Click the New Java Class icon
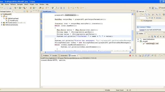This screenshot has height=92, width=165. click(x=34, y=8)
